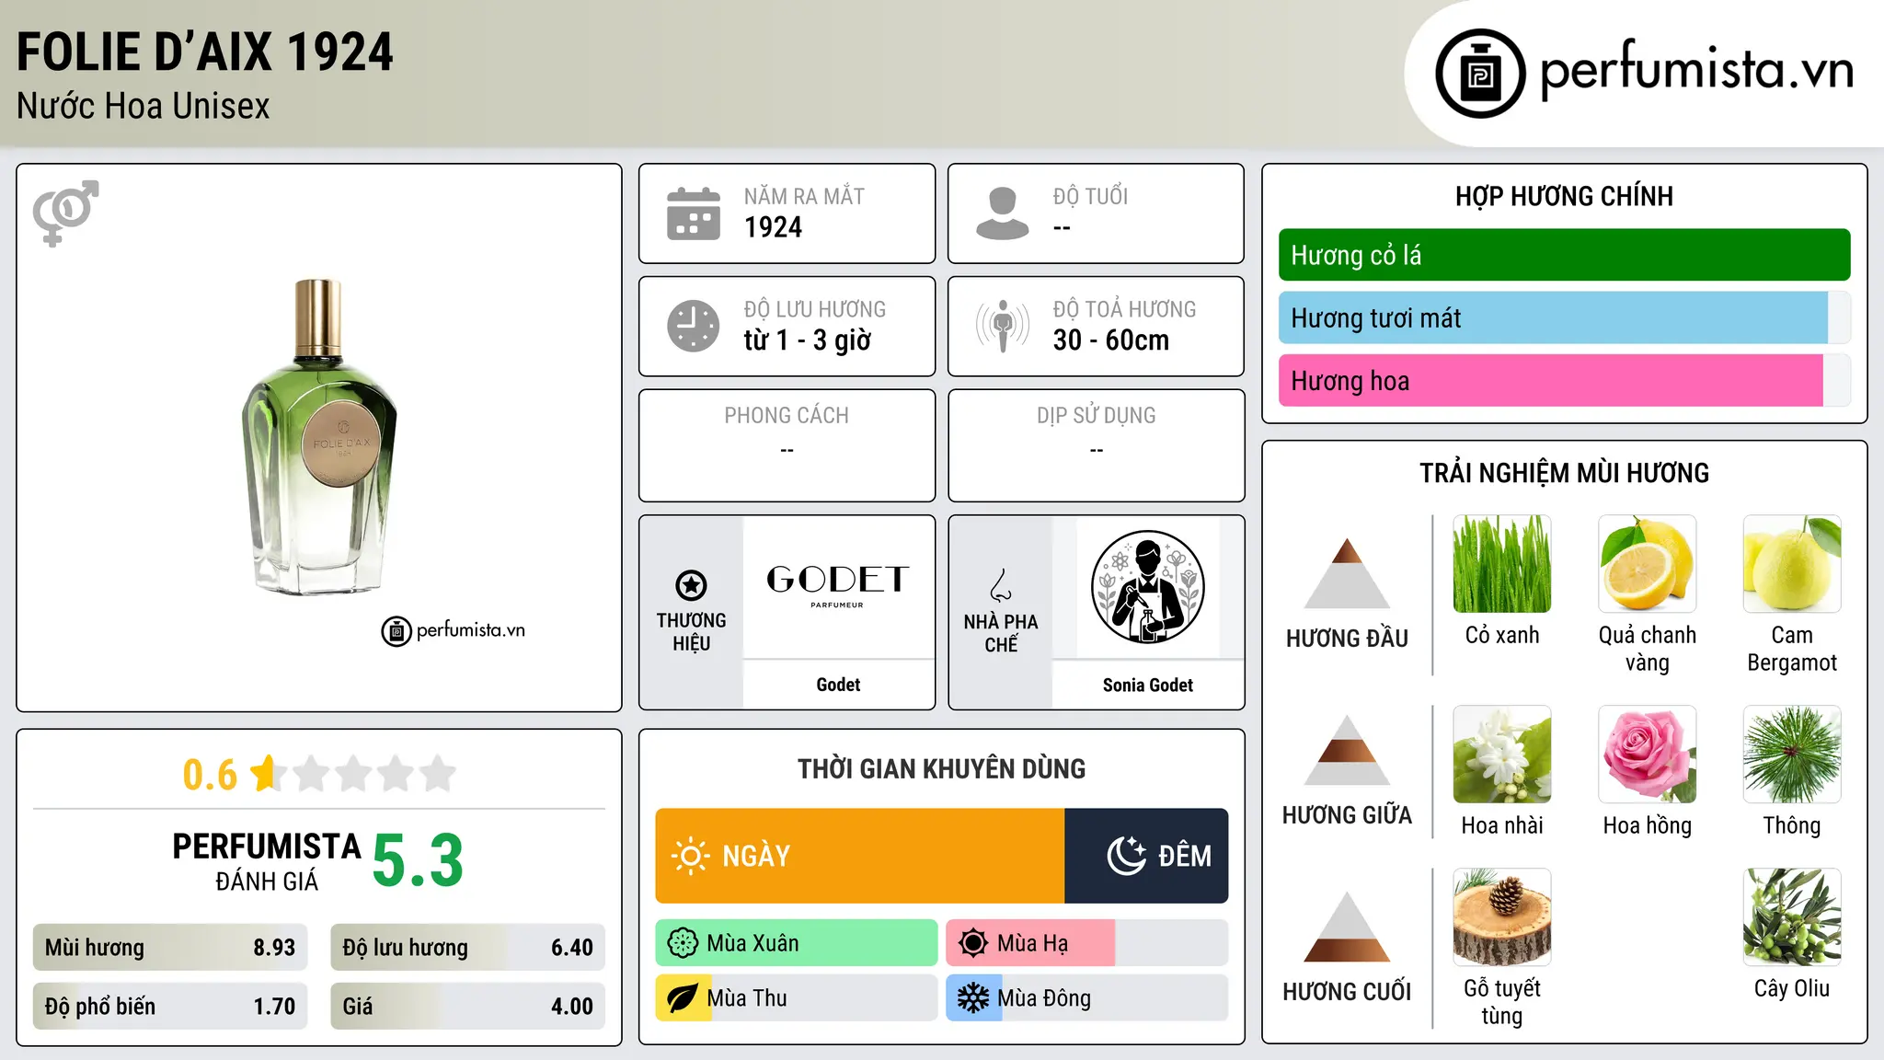Screen dimensions: 1884x1060
Task: Open the Sonia Godet perfumer name link
Action: click(x=1148, y=685)
